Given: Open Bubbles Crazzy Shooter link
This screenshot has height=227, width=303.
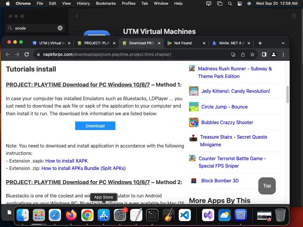Looking at the screenshot, I should click(227, 122).
